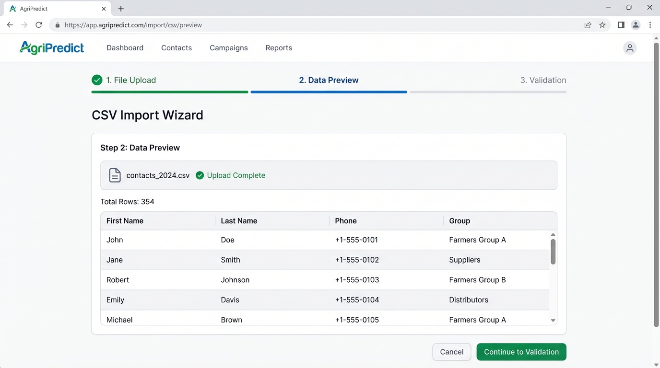Screen dimensions: 660x368
Task: Go back to the File Upload step
Action: tap(131, 80)
